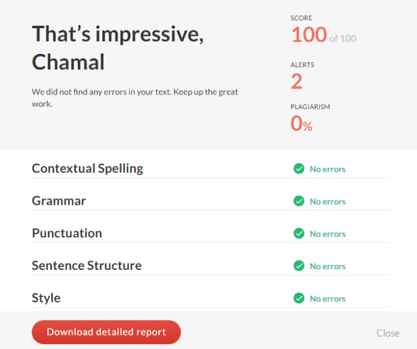Close the report dialog
Screen dimensions: 417x349
(x=388, y=333)
